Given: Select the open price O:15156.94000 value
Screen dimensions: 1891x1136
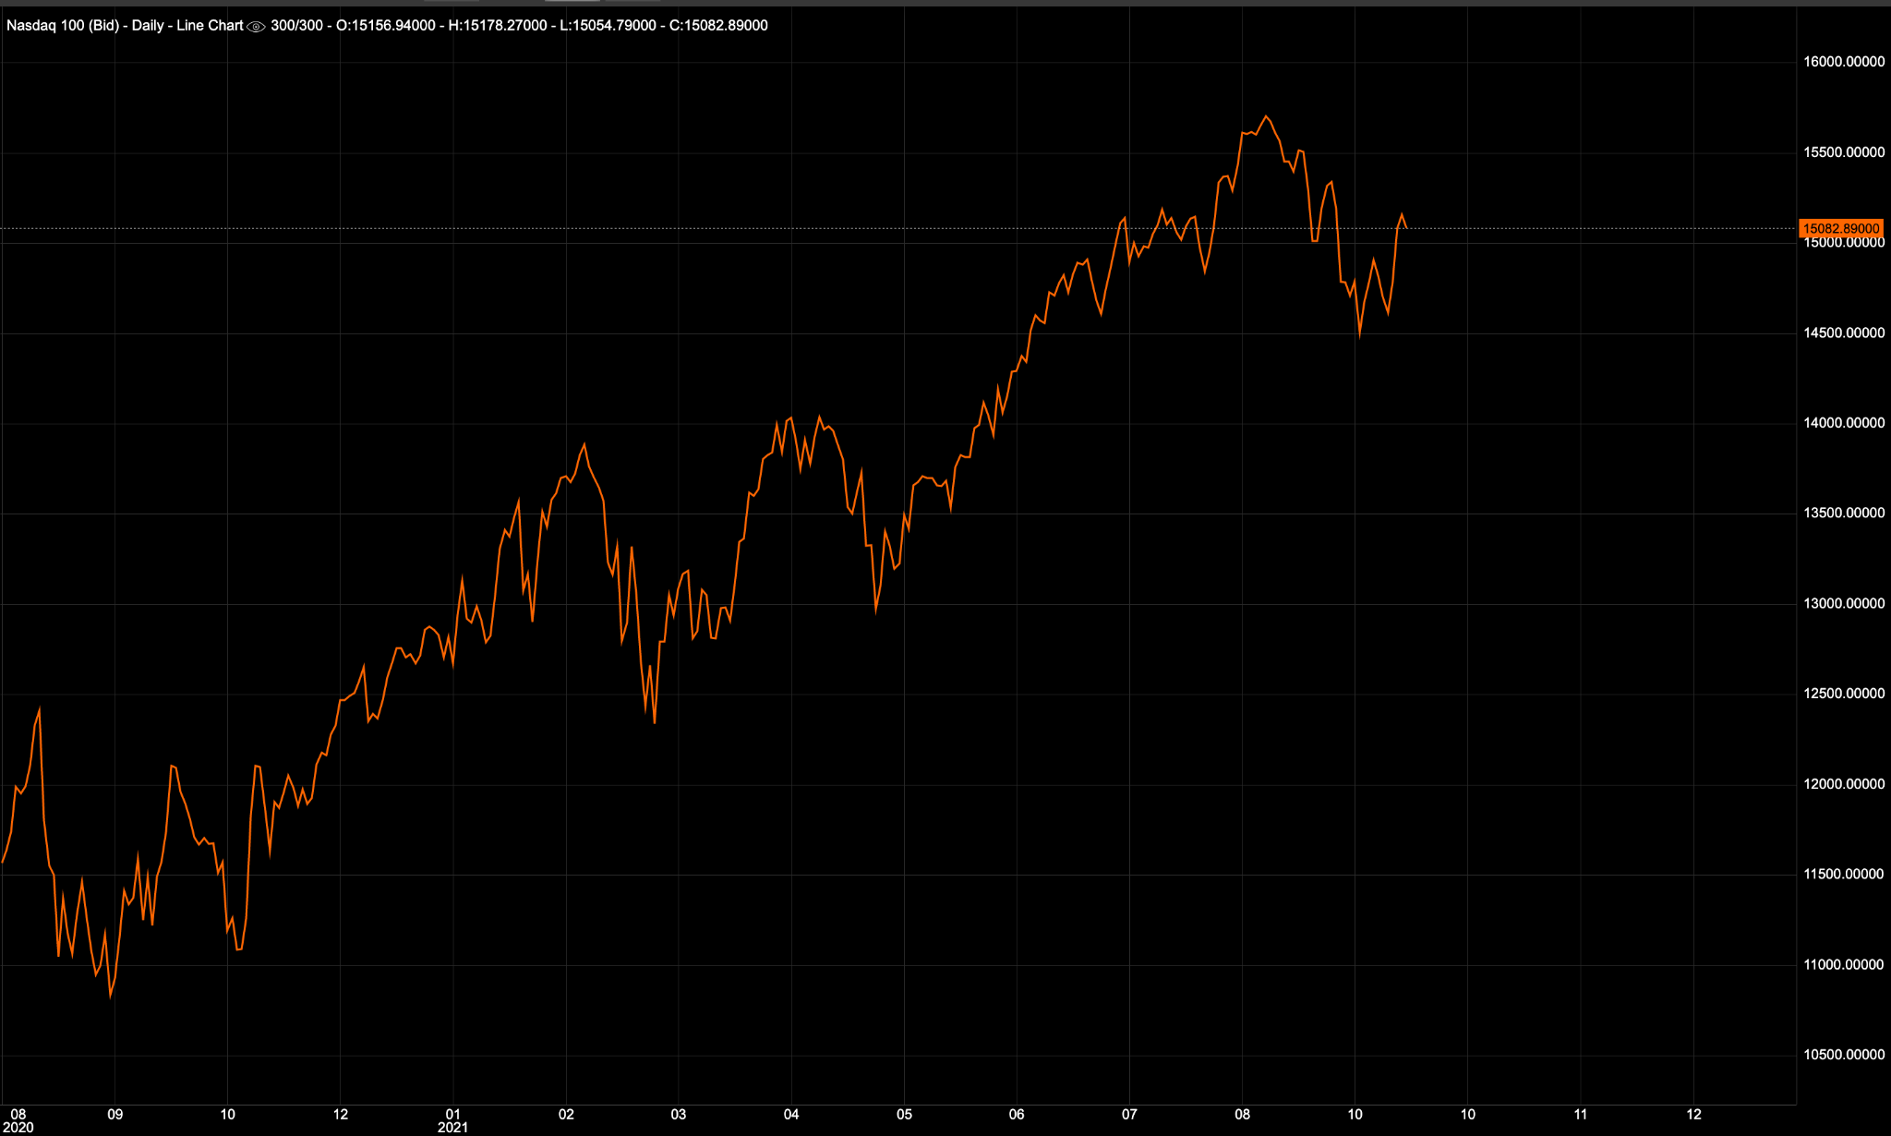Looking at the screenshot, I should coord(386,25).
